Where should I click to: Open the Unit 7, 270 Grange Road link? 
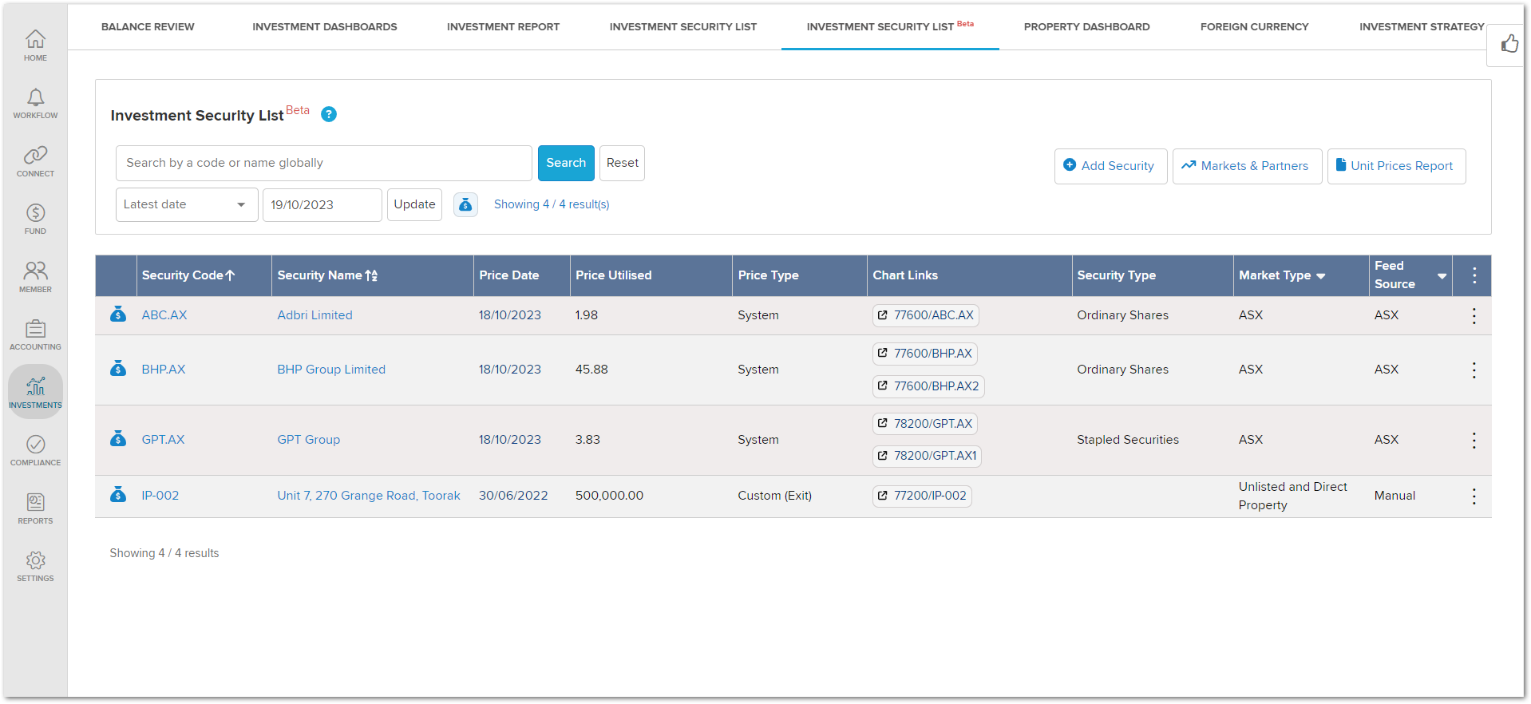pyautogui.click(x=369, y=496)
